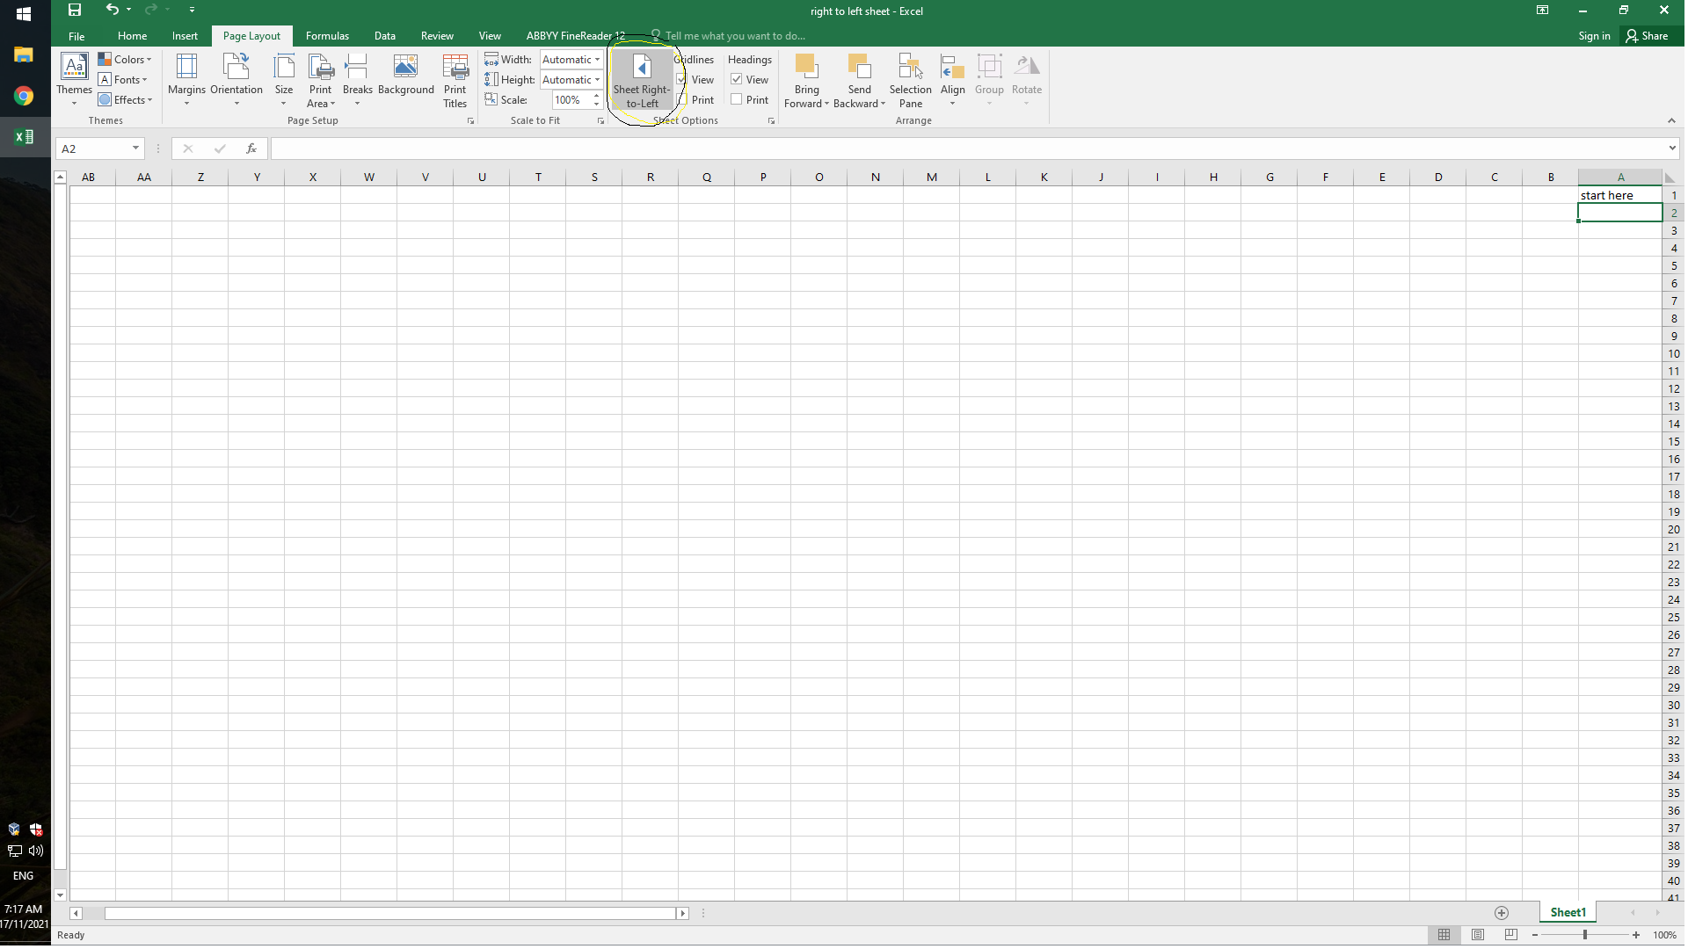1688x949 pixels.
Task: Click the Rotate icon in Arrange
Action: (x=1026, y=79)
